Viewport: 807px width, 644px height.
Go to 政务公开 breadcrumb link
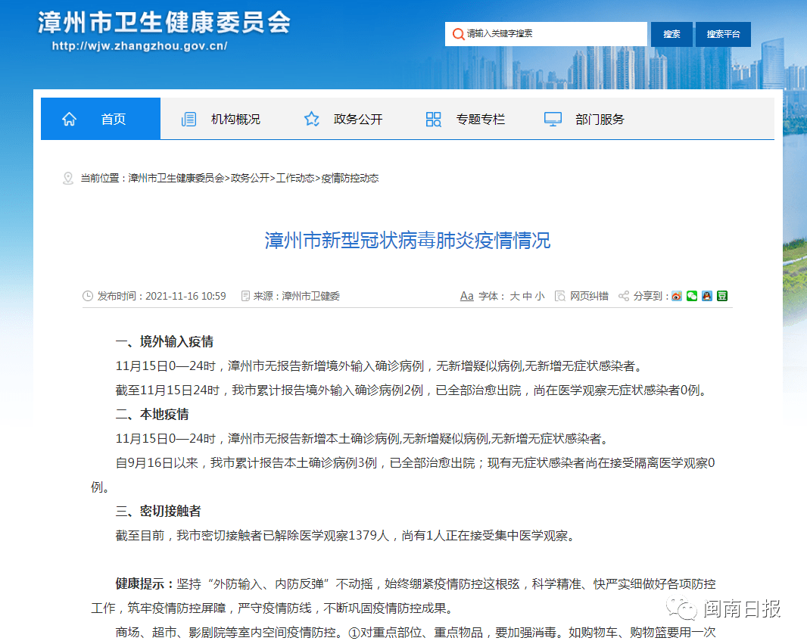(x=250, y=178)
